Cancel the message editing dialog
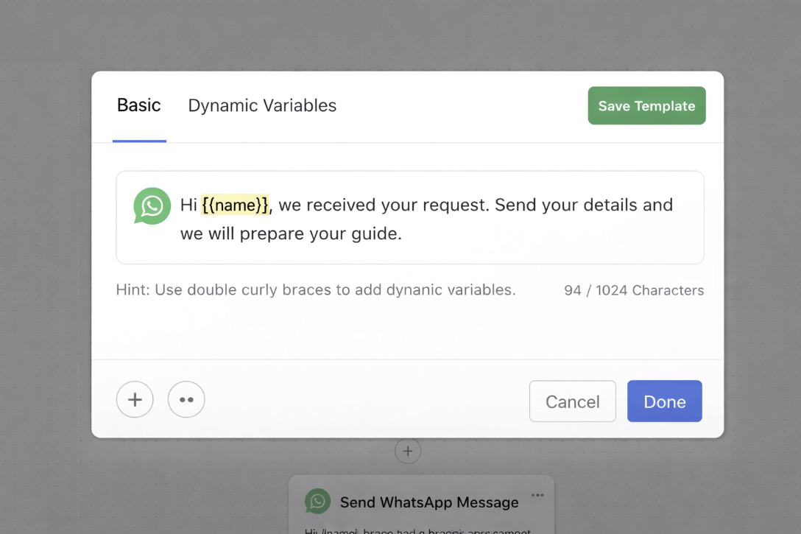 point(572,401)
